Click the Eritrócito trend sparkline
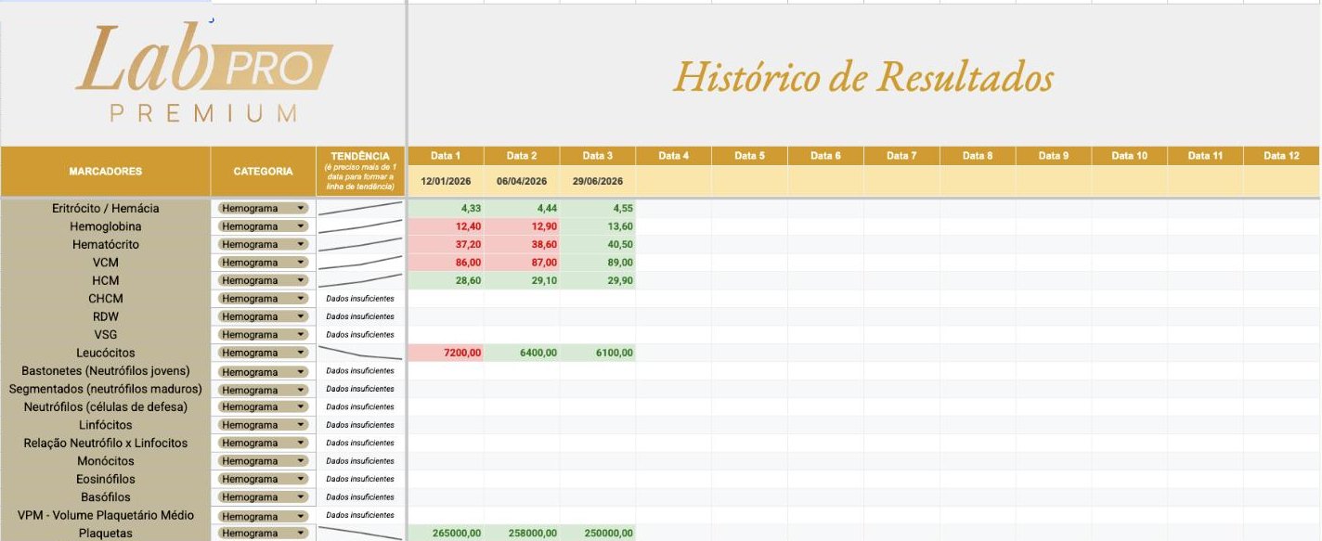Image resolution: width=1322 pixels, height=541 pixels. tap(361, 209)
